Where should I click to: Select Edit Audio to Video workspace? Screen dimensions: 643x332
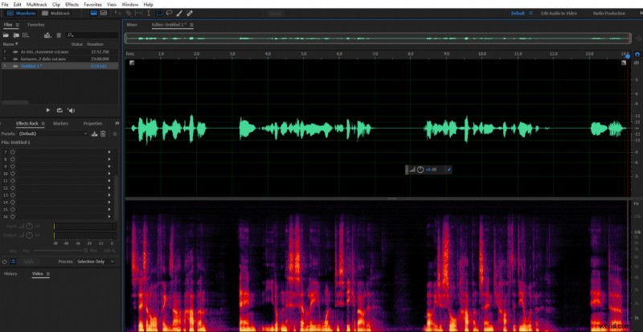tap(559, 13)
